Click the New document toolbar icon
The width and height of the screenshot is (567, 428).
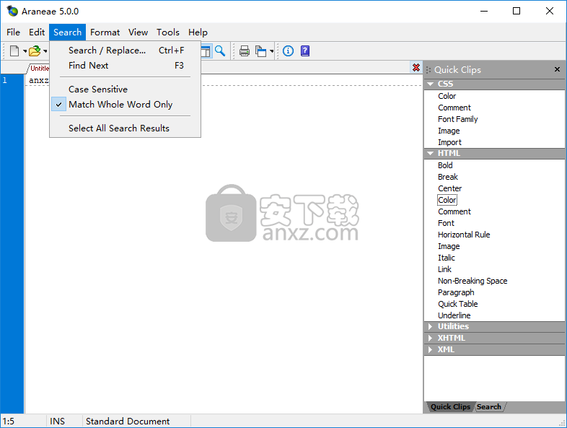tap(14, 51)
